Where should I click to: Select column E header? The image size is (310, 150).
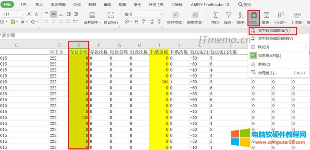tap(79, 45)
